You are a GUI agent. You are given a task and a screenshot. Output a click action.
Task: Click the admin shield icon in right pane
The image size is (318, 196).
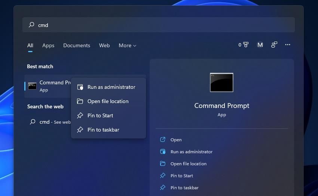click(x=163, y=151)
